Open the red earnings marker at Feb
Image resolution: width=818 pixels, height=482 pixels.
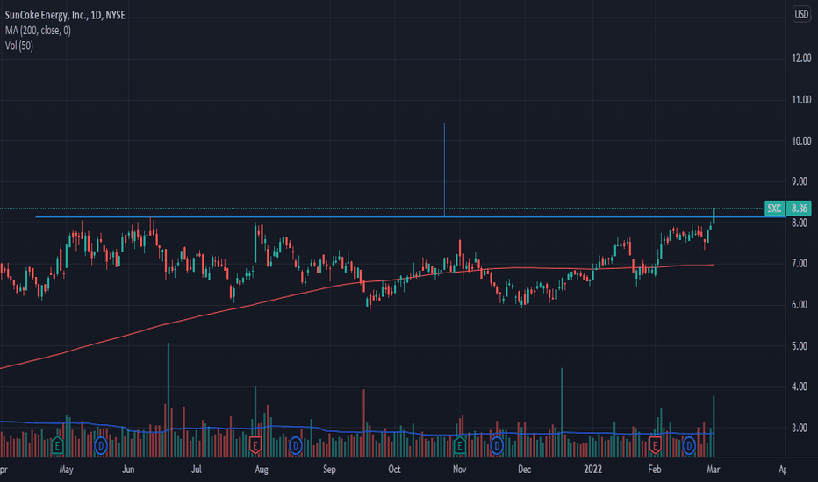[x=655, y=445]
